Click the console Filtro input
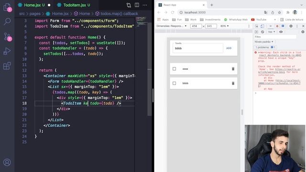Viewport: 306px width, 172px height. tap(275, 37)
